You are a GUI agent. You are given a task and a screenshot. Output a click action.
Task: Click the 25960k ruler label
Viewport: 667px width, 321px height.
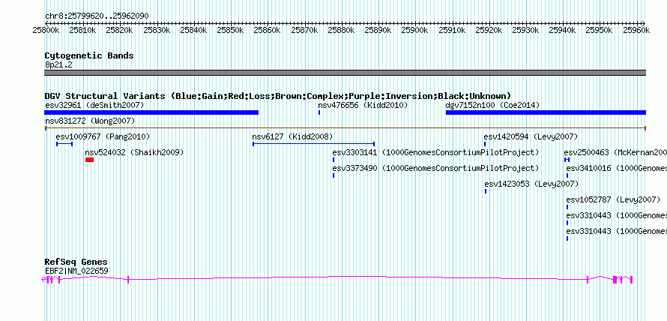636,30
